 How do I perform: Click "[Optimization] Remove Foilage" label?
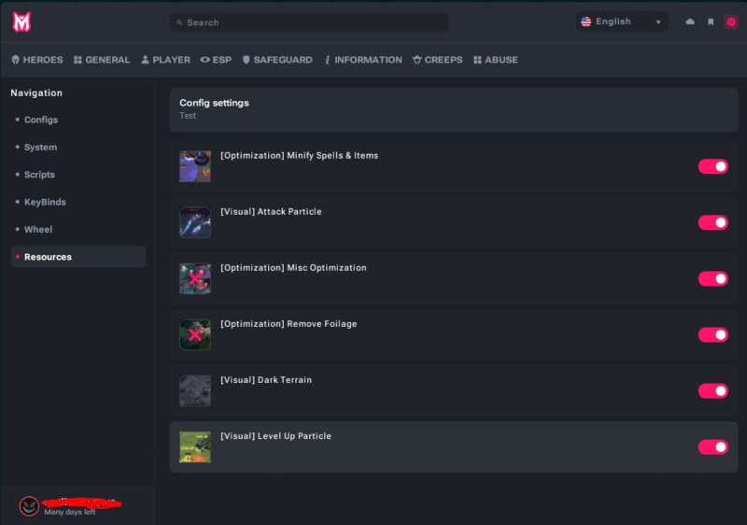[289, 323]
